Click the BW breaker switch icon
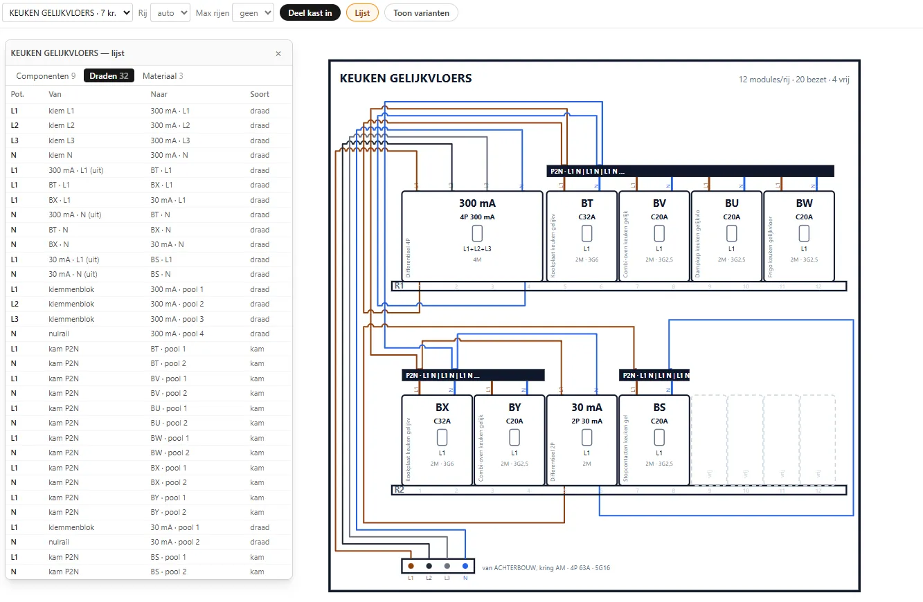Image resolution: width=923 pixels, height=602 pixels. click(804, 233)
